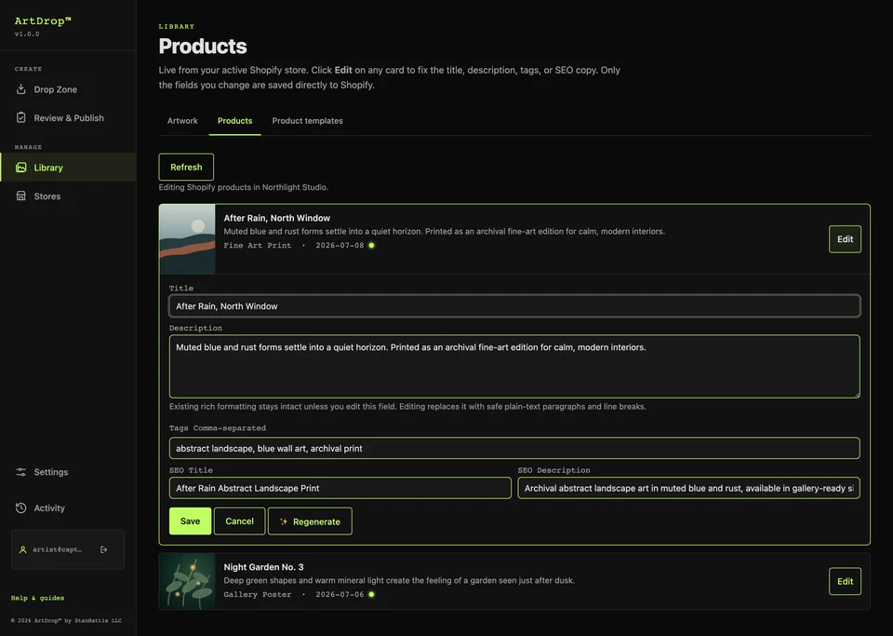Click the Night Garden No. 3 thumbnail

(x=187, y=581)
